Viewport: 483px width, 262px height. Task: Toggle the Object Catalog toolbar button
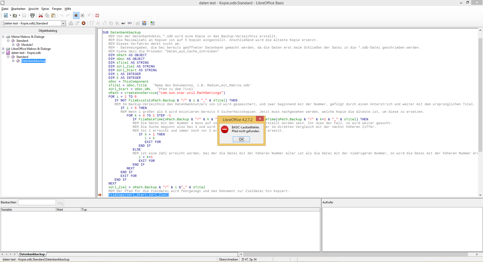coord(76,15)
